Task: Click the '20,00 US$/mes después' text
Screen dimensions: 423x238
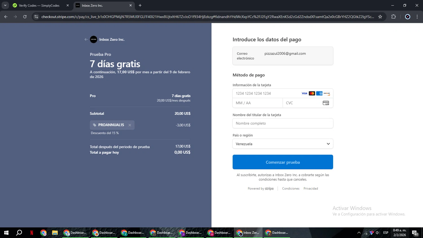Action: [x=174, y=101]
